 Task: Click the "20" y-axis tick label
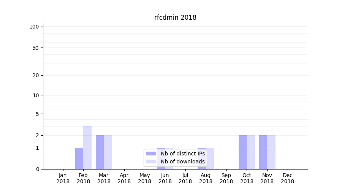[36, 75]
